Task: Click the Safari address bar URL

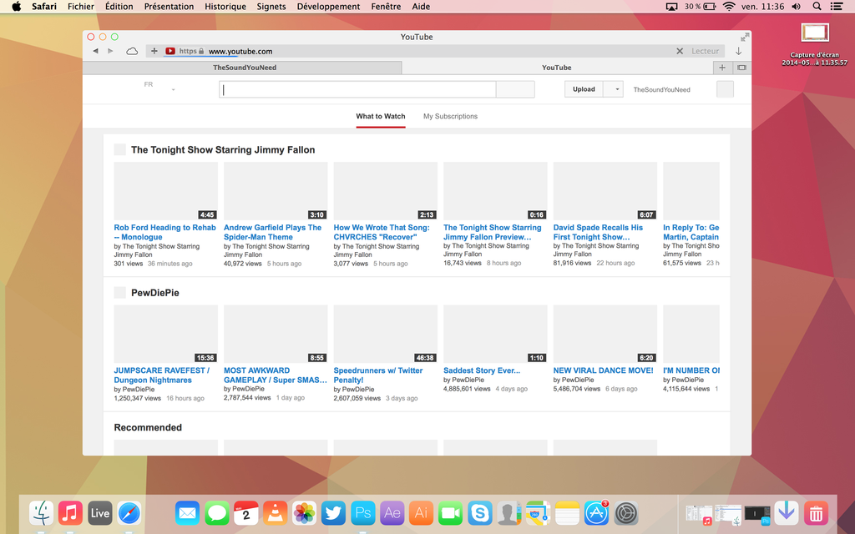Action: 240,51
